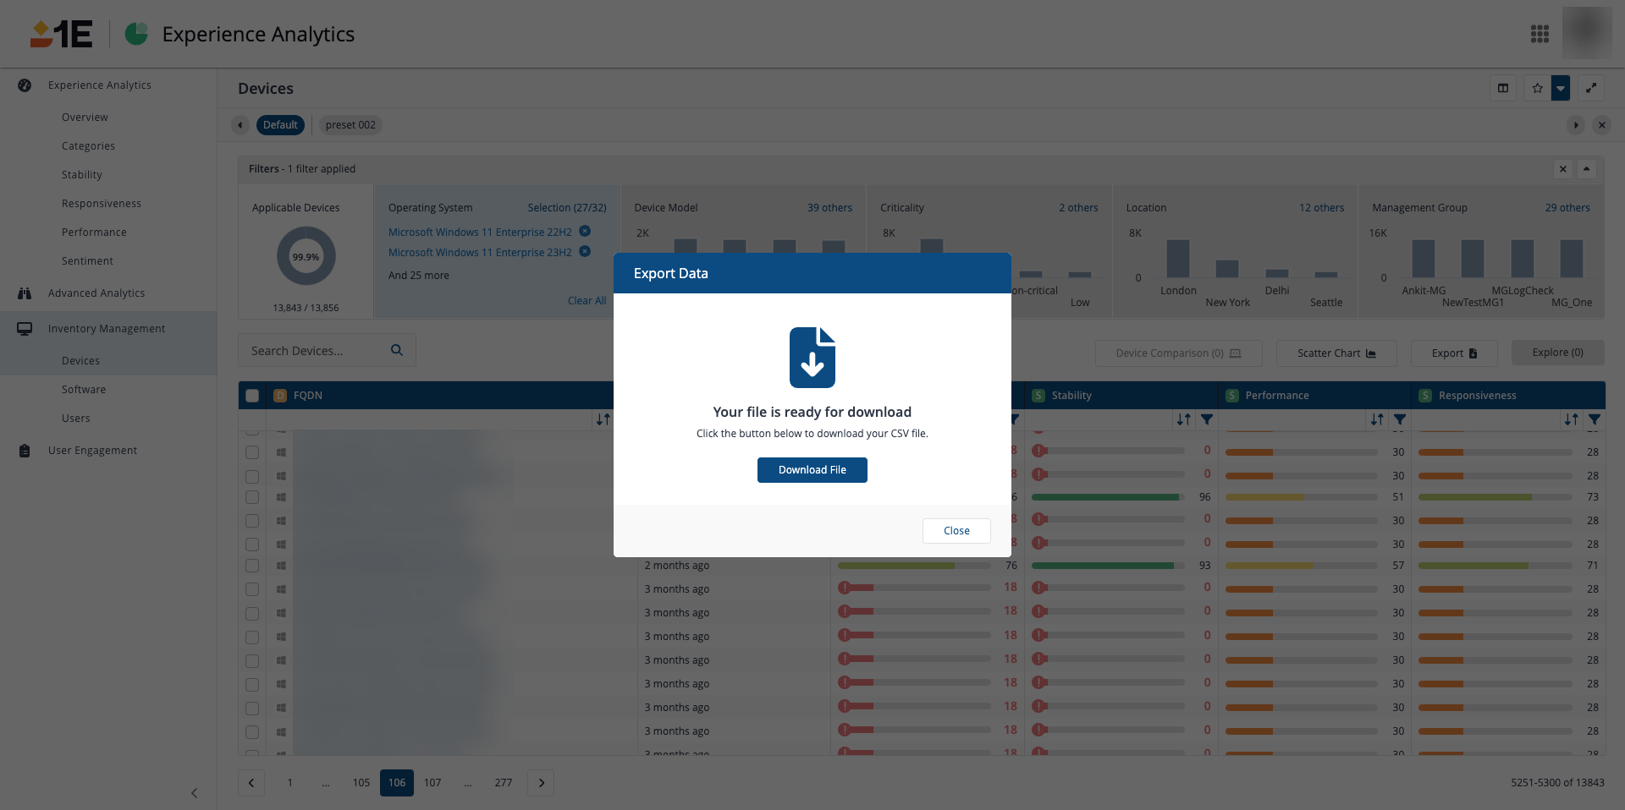
Task: Close the Export Data dialog
Action: click(956, 531)
